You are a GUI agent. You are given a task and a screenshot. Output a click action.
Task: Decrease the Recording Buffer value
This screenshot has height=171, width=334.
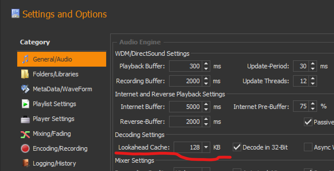tap(206, 83)
